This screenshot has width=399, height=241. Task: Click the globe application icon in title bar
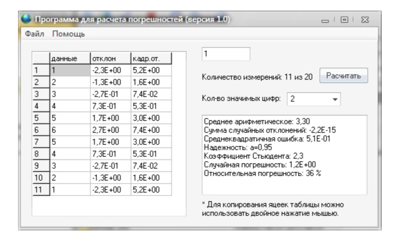click(x=26, y=19)
